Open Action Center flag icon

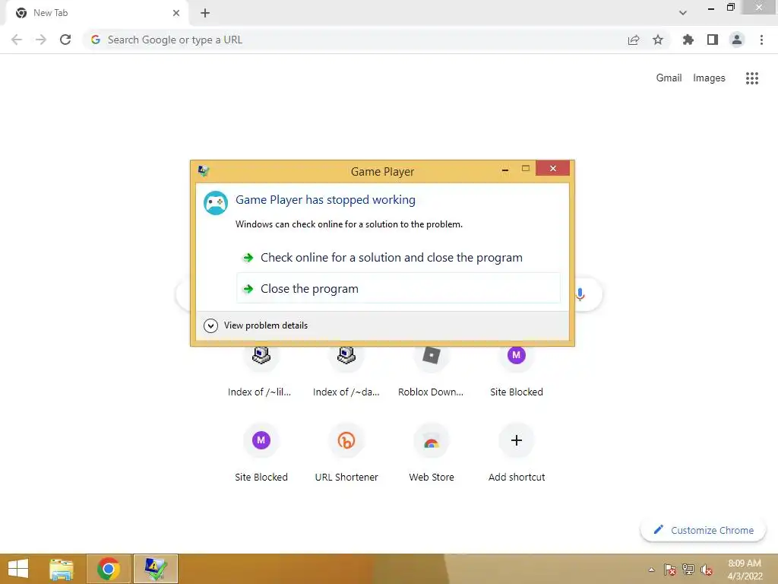pos(670,570)
